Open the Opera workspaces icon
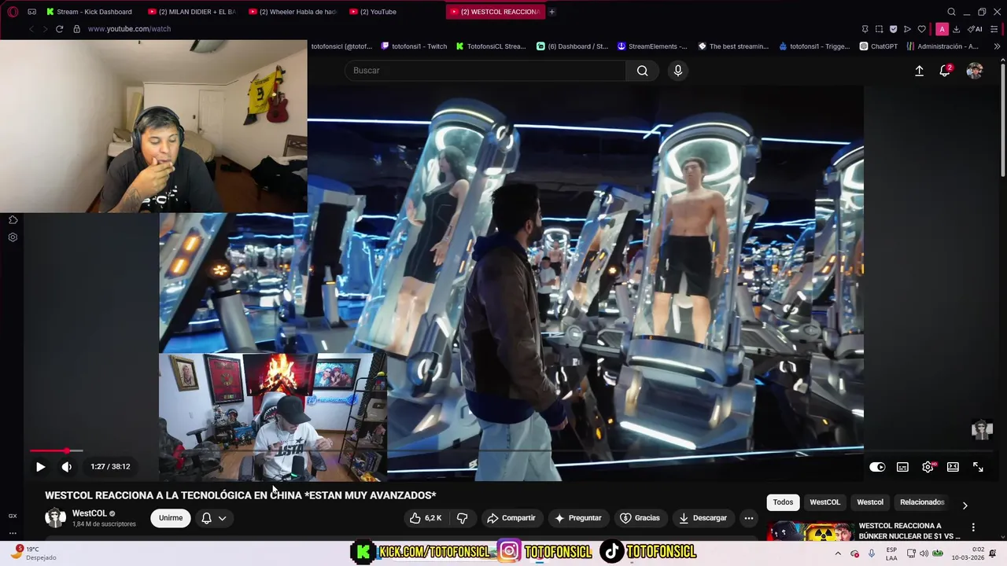The width and height of the screenshot is (1007, 566). pos(31,12)
